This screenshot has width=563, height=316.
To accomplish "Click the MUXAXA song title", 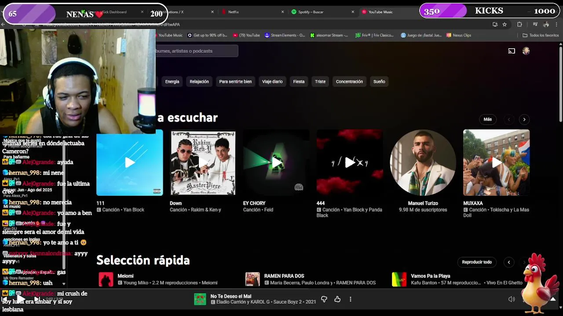I will 473,203.
